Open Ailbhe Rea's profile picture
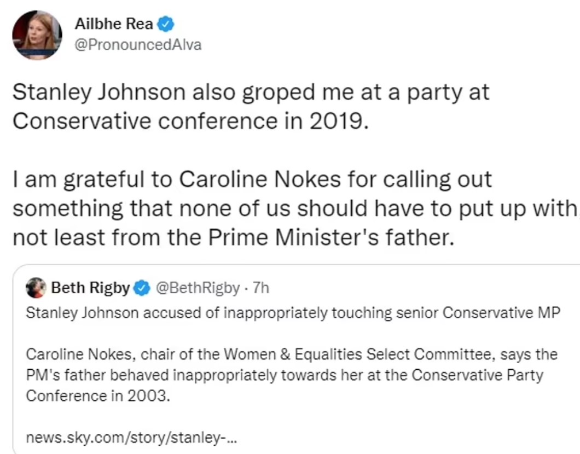Image resolution: width=580 pixels, height=454 pixels. tap(37, 35)
